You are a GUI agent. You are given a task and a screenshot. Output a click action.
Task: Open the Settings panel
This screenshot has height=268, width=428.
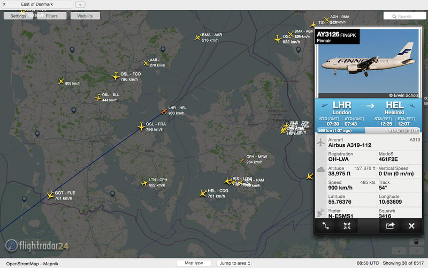18,16
